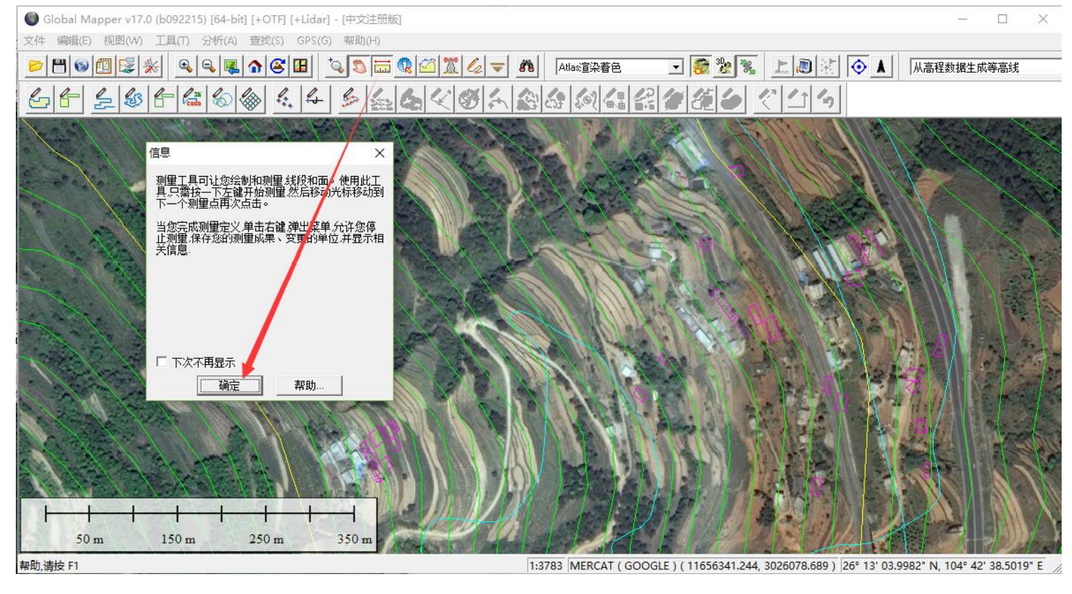This screenshot has height=594, width=1072.
Task: Open the Configuration wrench icon
Action: (x=151, y=67)
